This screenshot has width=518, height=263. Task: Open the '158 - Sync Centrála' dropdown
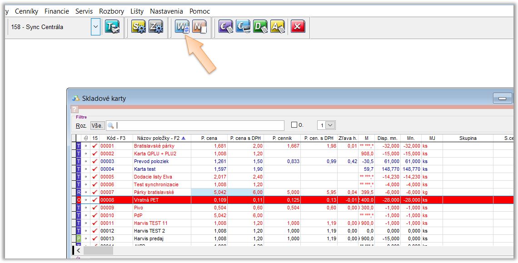(95, 27)
